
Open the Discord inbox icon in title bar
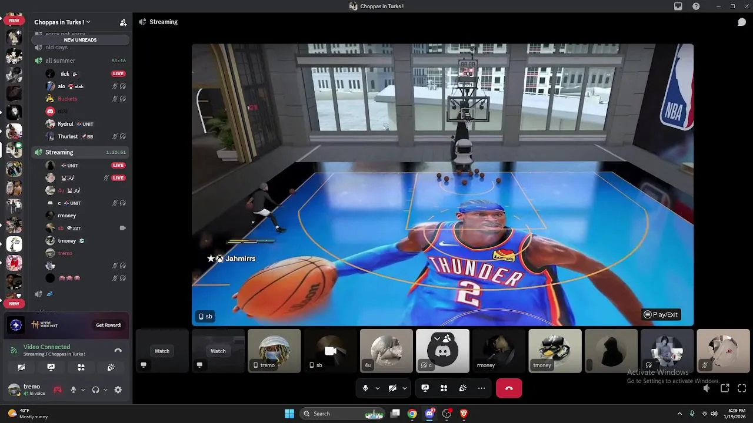(678, 6)
